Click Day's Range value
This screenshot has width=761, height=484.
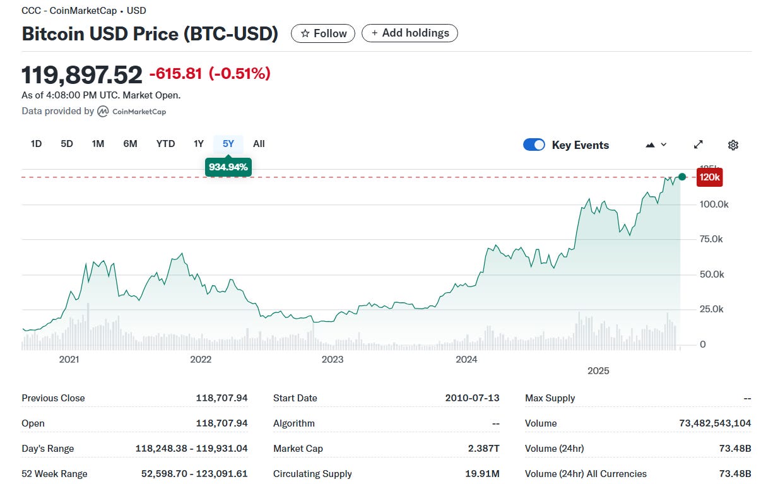tap(192, 449)
